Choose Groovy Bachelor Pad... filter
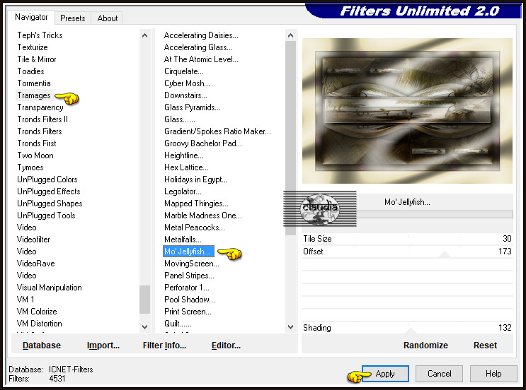 tap(203, 143)
